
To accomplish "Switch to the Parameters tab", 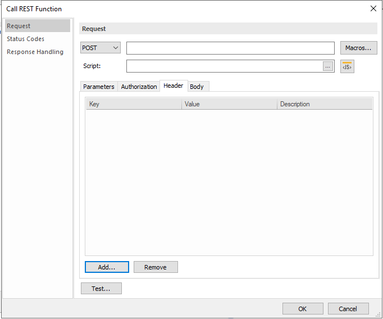I will pyautogui.click(x=99, y=87).
